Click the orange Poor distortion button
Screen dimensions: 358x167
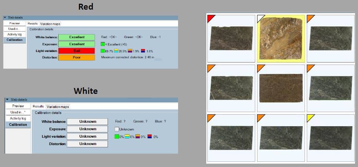pyautogui.click(x=77, y=58)
